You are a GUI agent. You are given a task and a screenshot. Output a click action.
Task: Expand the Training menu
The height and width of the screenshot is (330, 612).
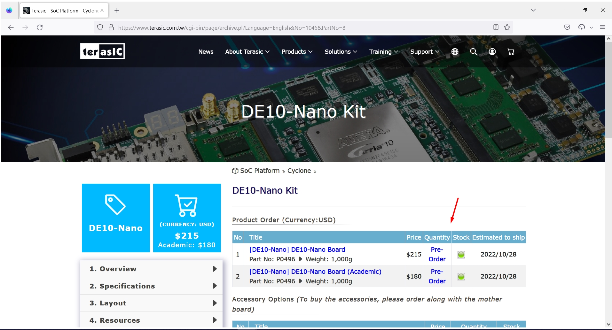383,51
